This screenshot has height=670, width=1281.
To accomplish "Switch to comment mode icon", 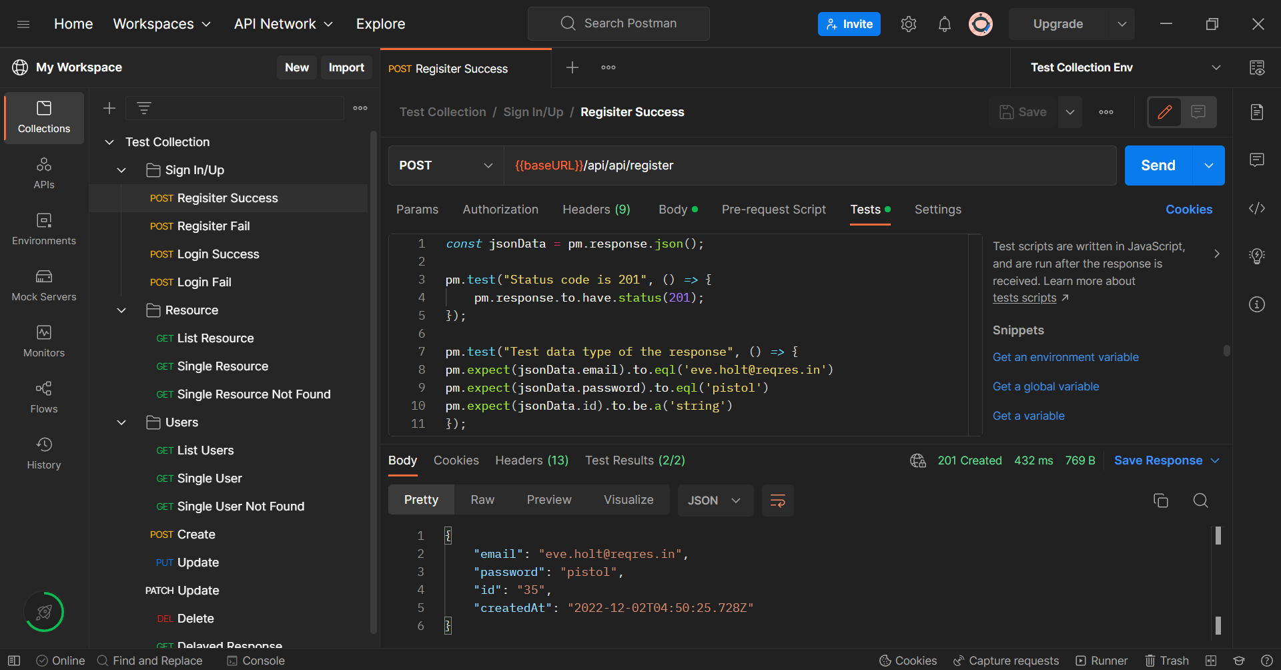I will click(1198, 112).
